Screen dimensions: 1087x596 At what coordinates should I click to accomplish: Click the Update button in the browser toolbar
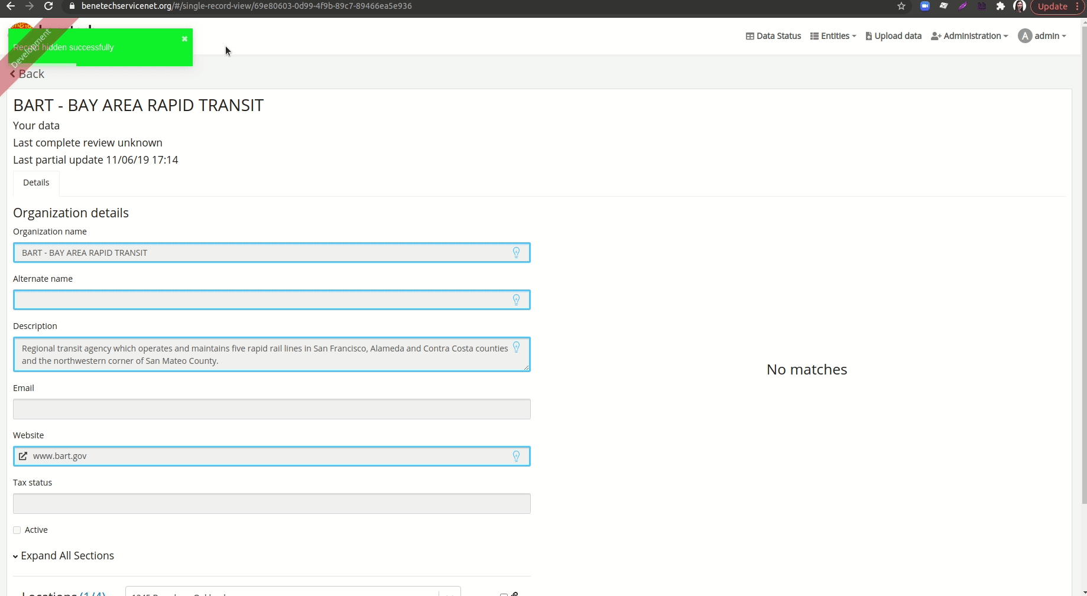[x=1053, y=6]
